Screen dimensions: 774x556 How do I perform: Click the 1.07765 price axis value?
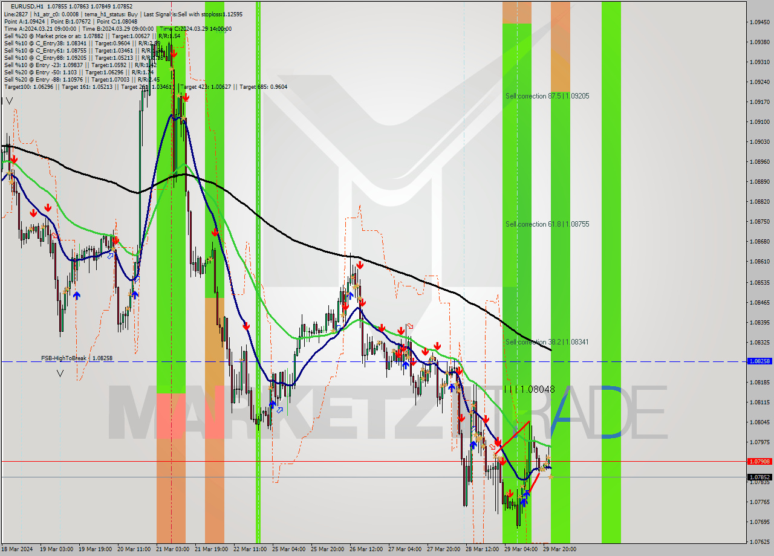(x=759, y=502)
